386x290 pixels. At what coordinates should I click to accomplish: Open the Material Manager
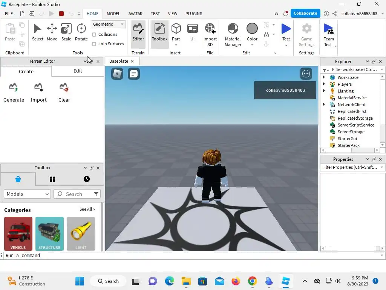click(x=233, y=34)
